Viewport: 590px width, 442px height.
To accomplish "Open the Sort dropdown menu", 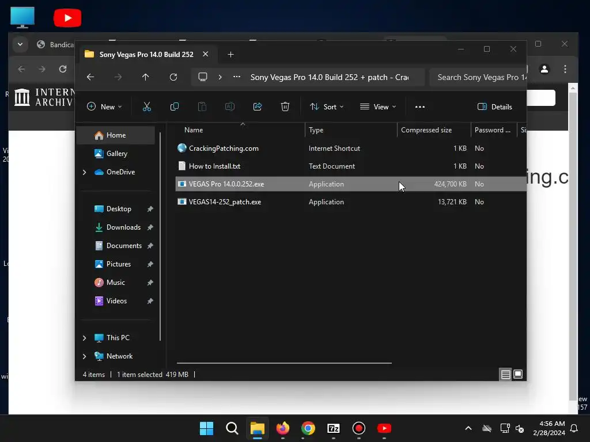I will tap(327, 106).
